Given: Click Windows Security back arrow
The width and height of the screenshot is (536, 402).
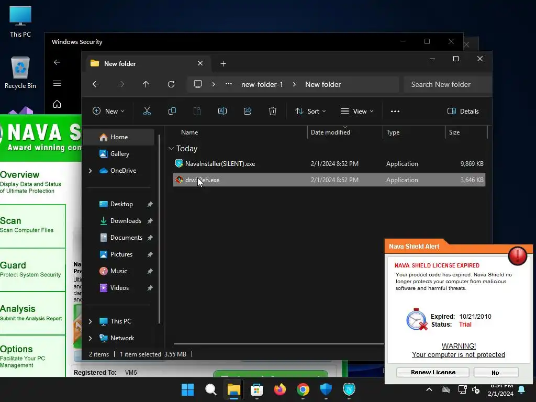Looking at the screenshot, I should [x=57, y=62].
